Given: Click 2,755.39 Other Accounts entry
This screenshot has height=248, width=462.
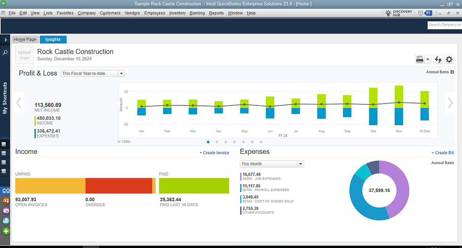Looking at the screenshot, I should point(258,210).
